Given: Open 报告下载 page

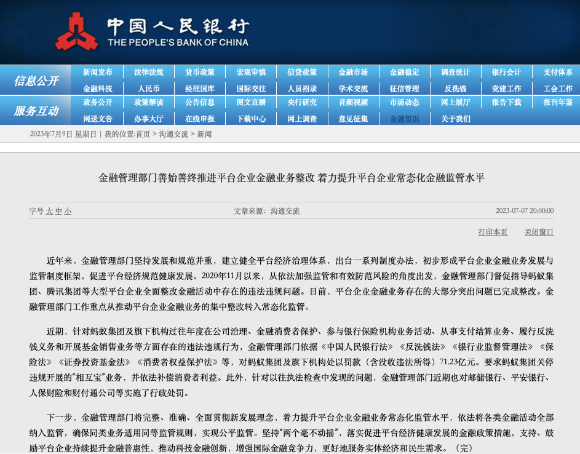Looking at the screenshot, I should [x=506, y=102].
